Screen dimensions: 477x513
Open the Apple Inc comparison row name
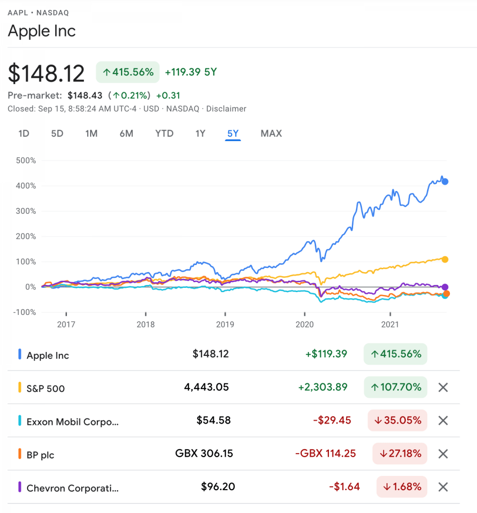tap(48, 356)
